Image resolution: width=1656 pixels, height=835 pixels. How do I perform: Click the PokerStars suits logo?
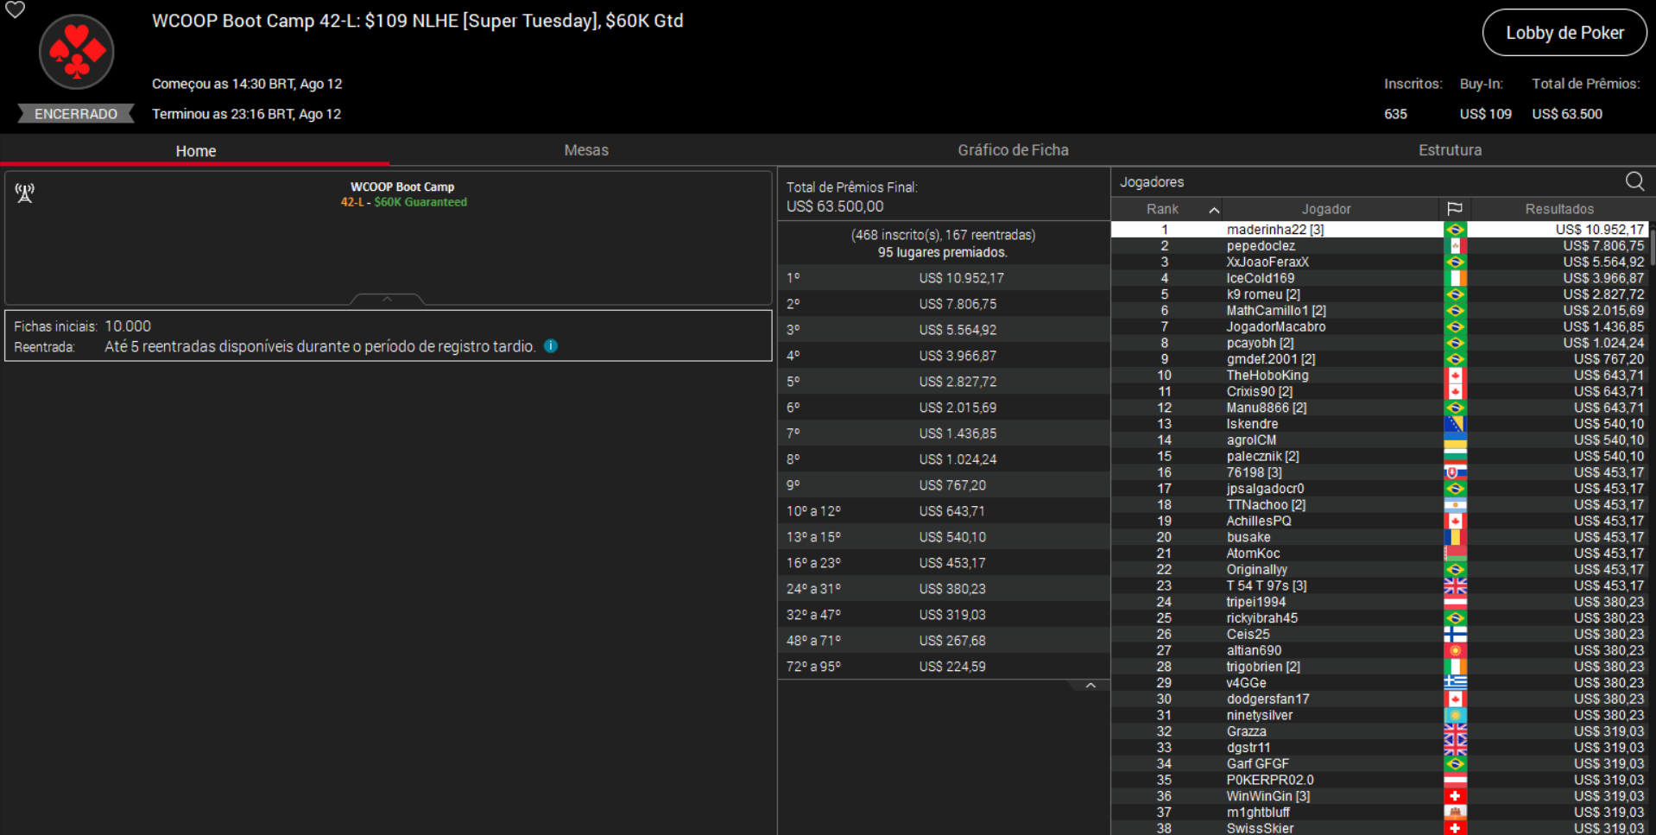[x=77, y=52]
